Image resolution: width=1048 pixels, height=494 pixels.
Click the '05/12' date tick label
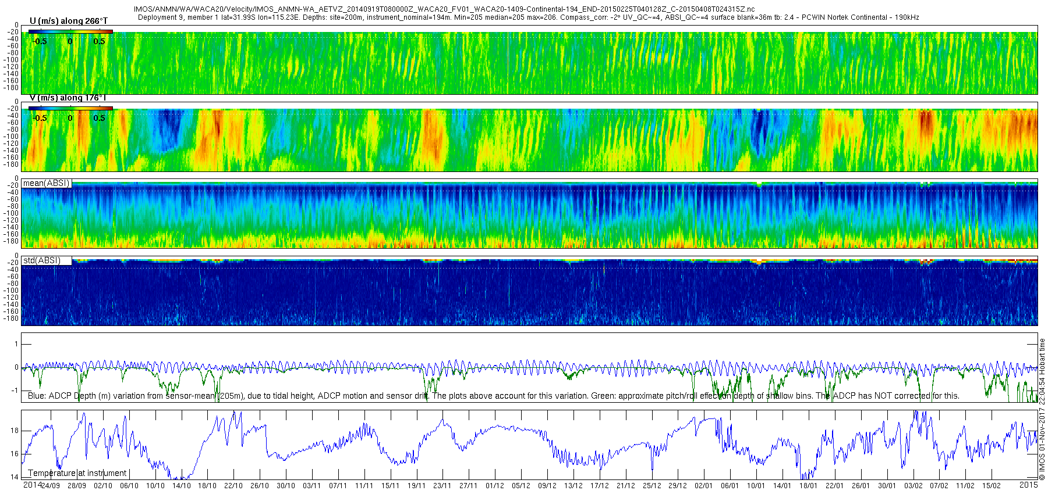click(521, 486)
